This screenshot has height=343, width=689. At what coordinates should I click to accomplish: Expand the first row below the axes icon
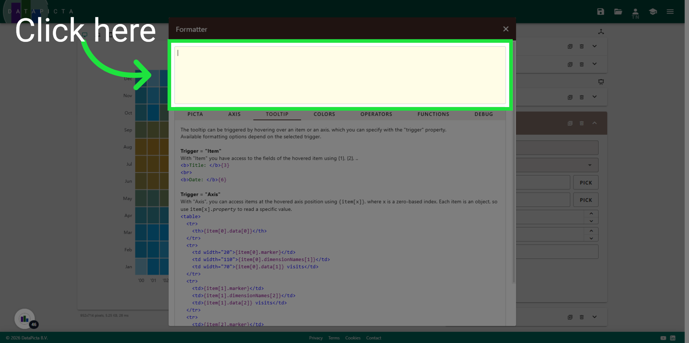(x=595, y=46)
